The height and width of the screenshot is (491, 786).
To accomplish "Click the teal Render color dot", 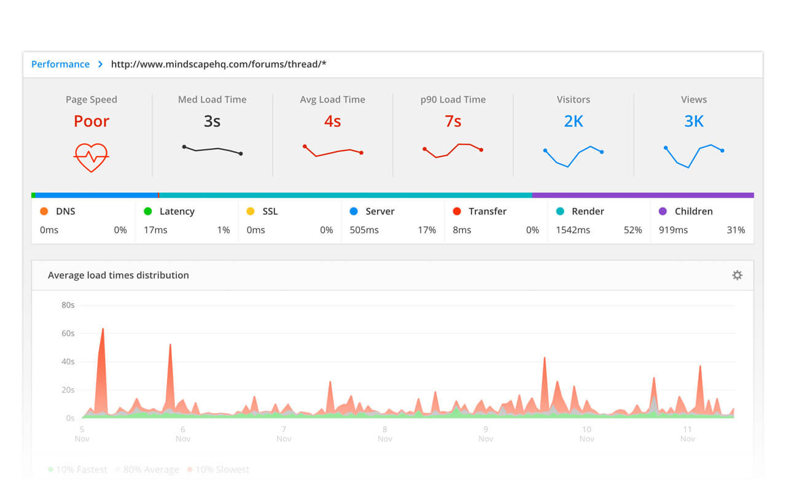I will click(559, 211).
